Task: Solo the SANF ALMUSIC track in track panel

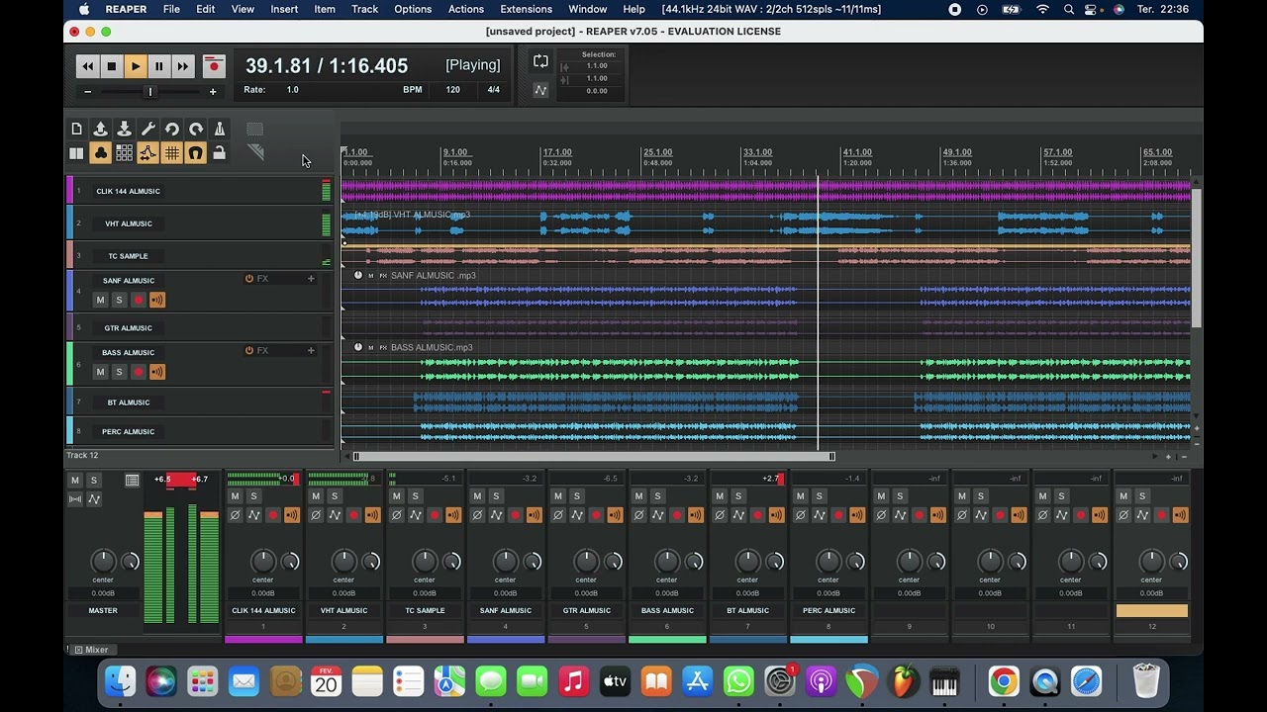Action: click(x=119, y=300)
